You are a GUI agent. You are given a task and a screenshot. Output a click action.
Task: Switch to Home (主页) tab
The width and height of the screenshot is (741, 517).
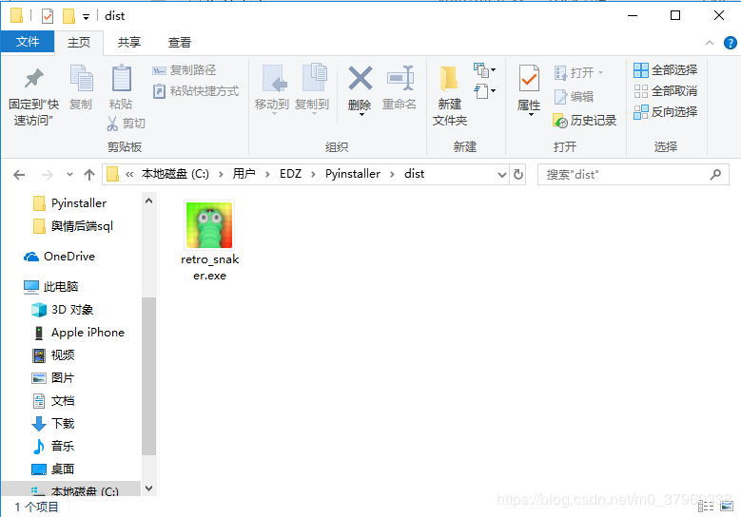tap(79, 43)
